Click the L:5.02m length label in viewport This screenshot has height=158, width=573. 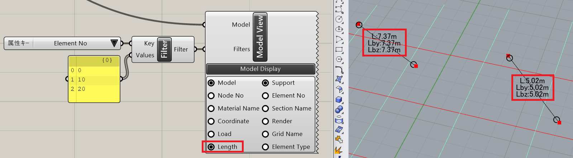[532, 81]
